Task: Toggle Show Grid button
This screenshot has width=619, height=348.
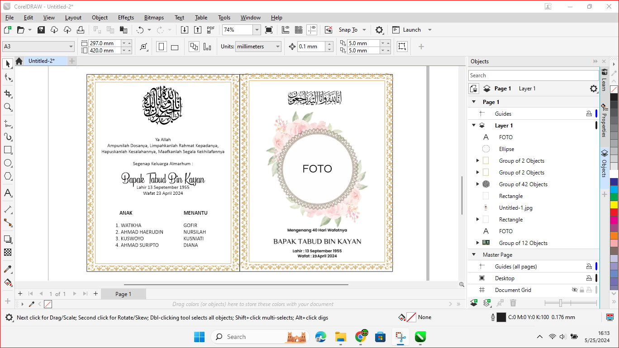Action: coord(299,30)
